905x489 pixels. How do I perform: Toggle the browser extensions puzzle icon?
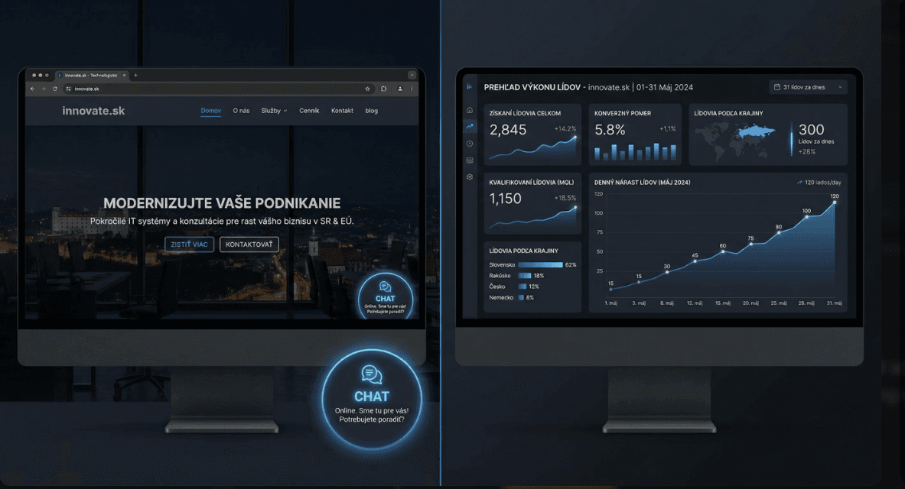coord(384,89)
